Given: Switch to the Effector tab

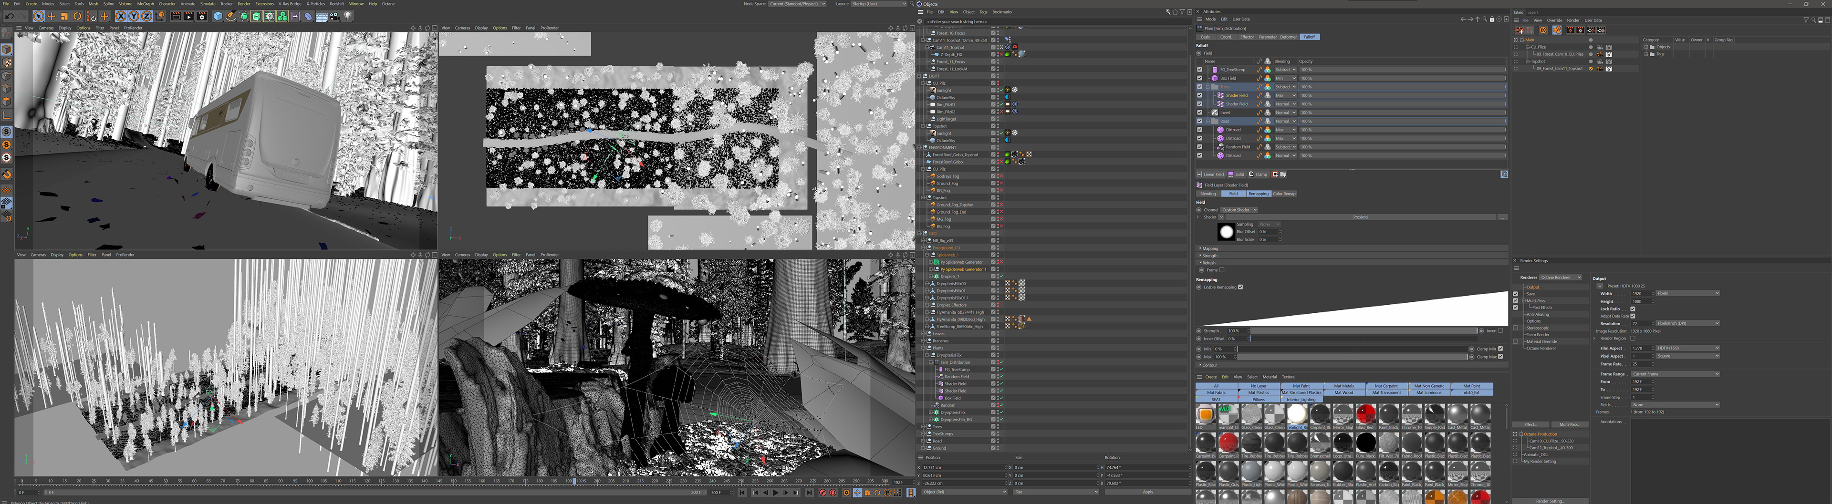Looking at the screenshot, I should pyautogui.click(x=1248, y=37).
